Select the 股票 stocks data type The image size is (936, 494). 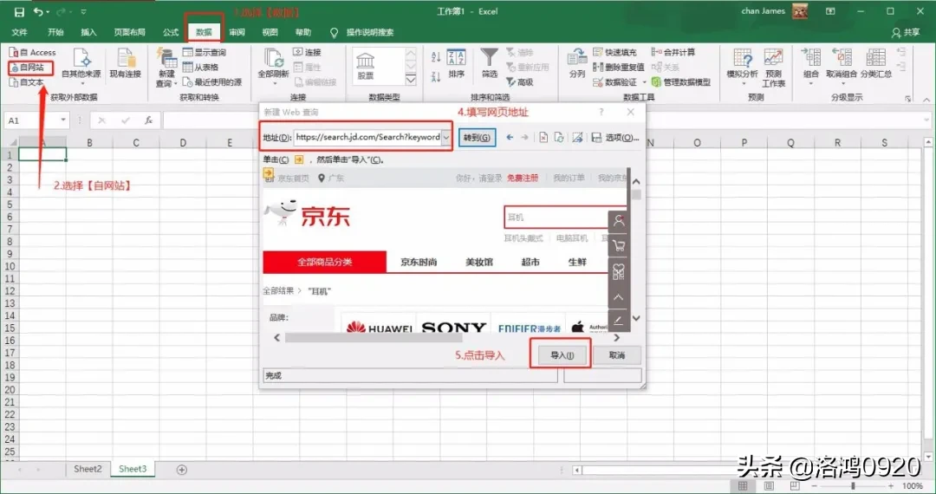[366, 66]
